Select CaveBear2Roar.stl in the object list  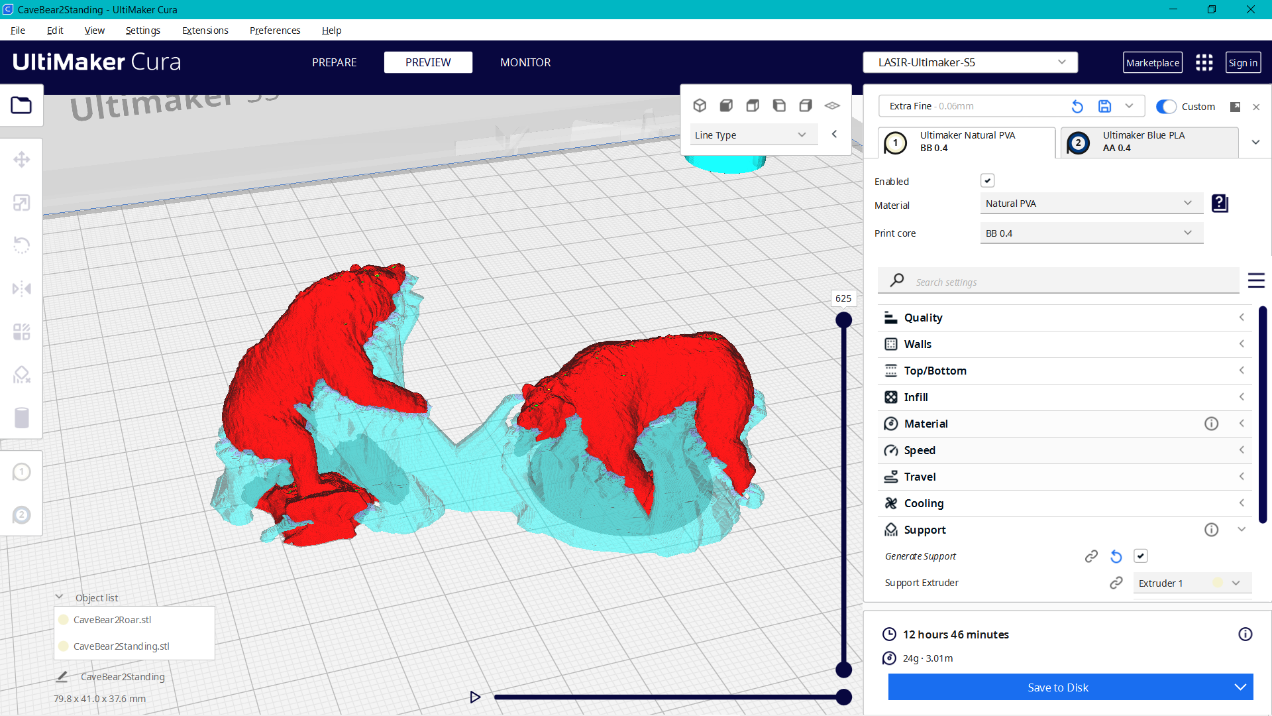point(112,620)
